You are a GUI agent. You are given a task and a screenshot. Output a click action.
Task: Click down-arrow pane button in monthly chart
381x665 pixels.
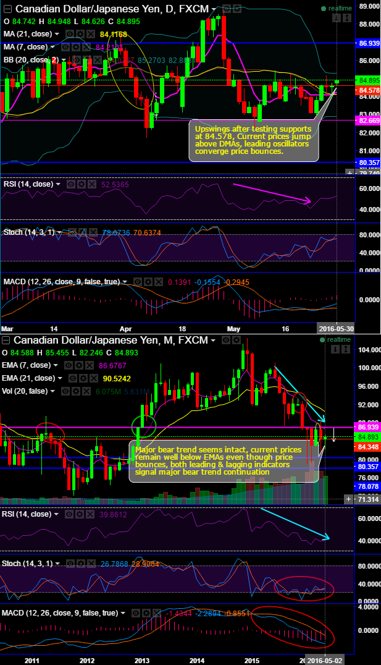coord(335,349)
